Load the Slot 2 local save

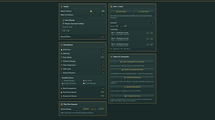148,39
